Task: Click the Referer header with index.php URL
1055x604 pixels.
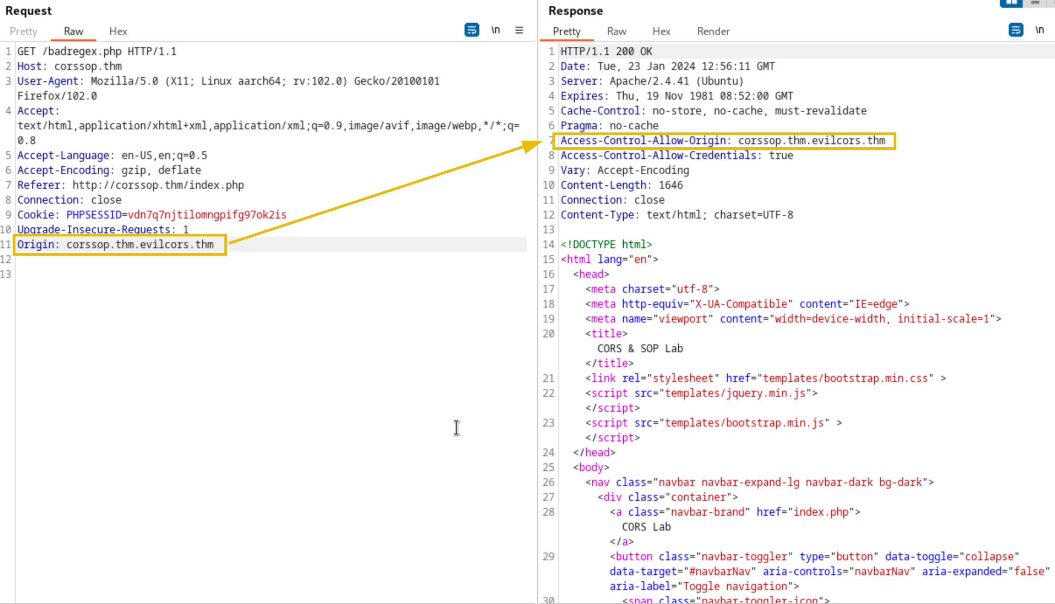Action: click(131, 185)
